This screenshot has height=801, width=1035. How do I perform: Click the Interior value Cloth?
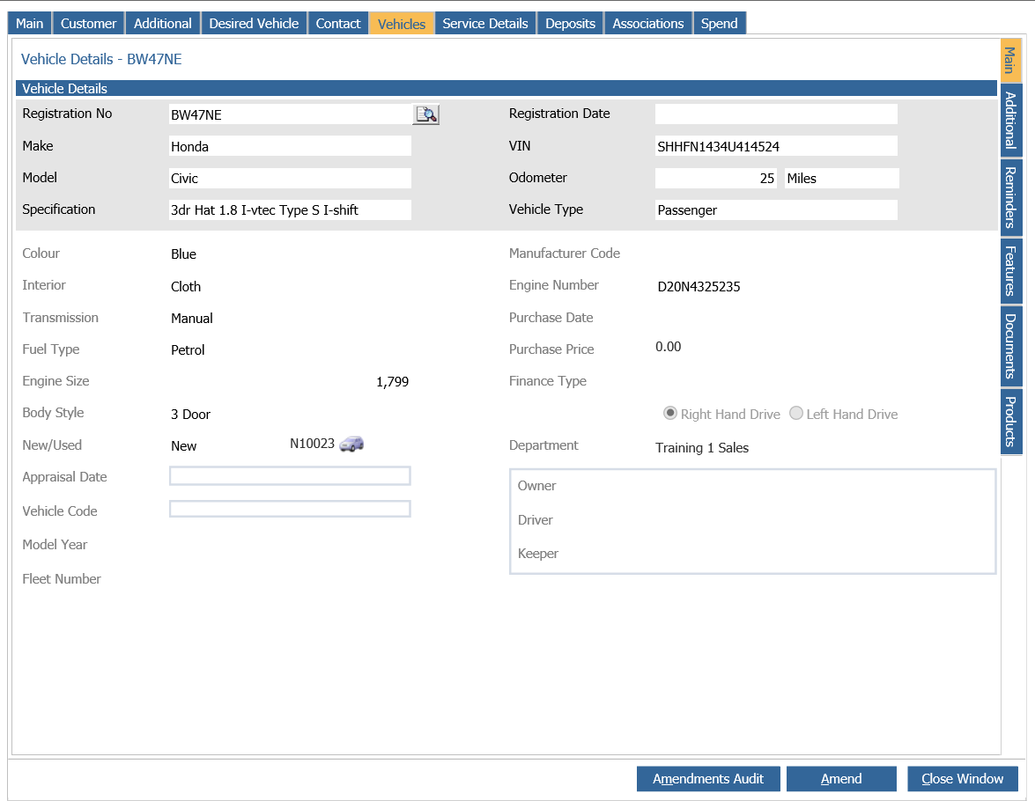coord(186,286)
